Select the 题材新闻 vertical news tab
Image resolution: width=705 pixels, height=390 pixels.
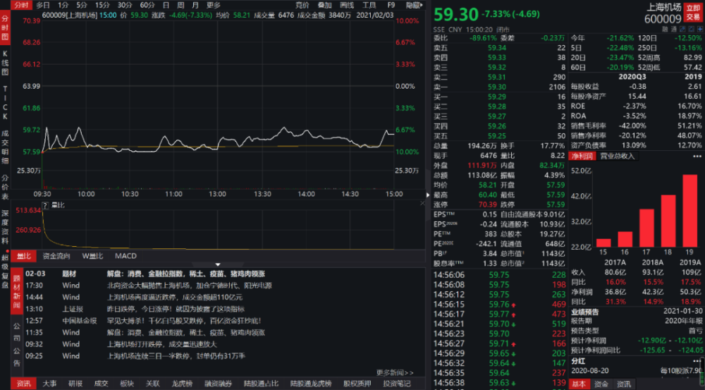click(x=17, y=291)
